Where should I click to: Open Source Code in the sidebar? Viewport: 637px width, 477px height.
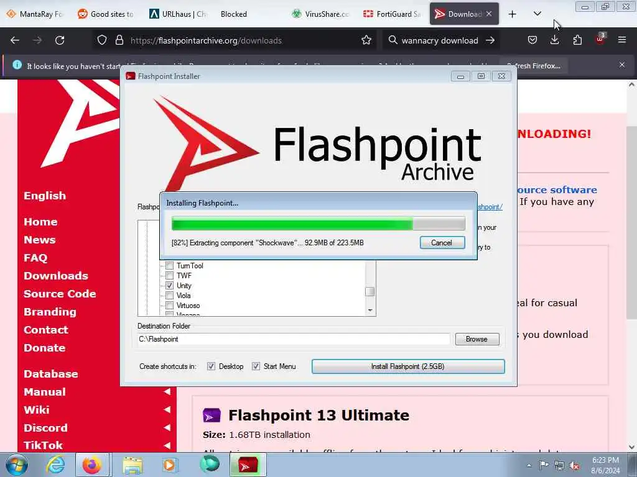pos(60,294)
